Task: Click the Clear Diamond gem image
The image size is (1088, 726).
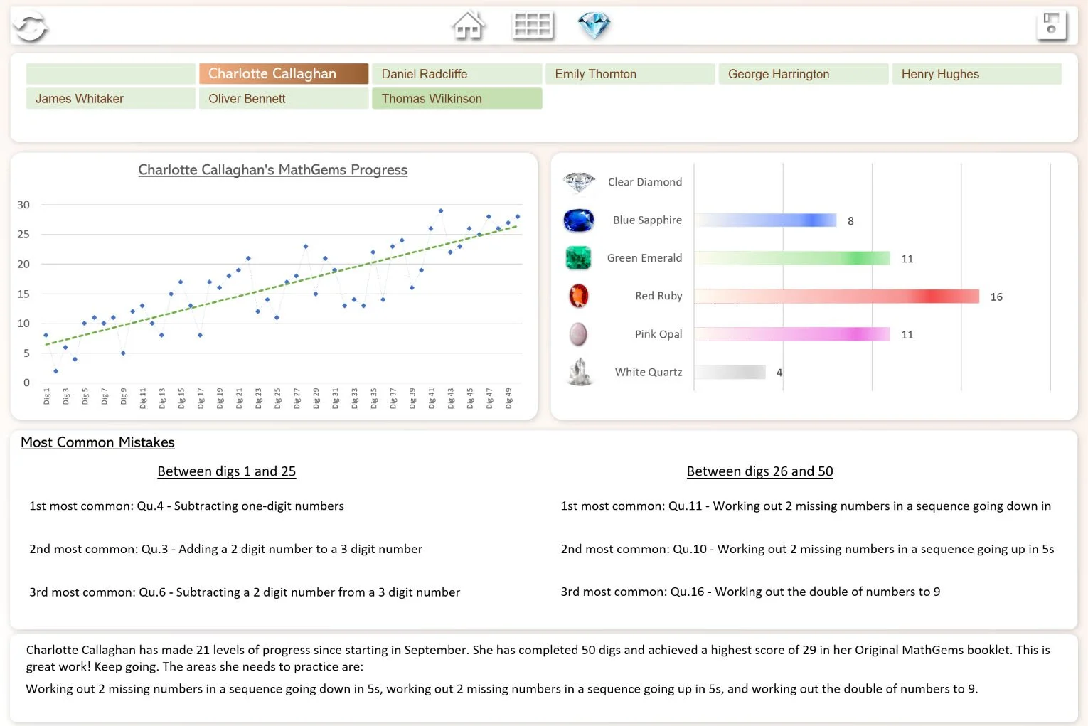Action: (579, 183)
